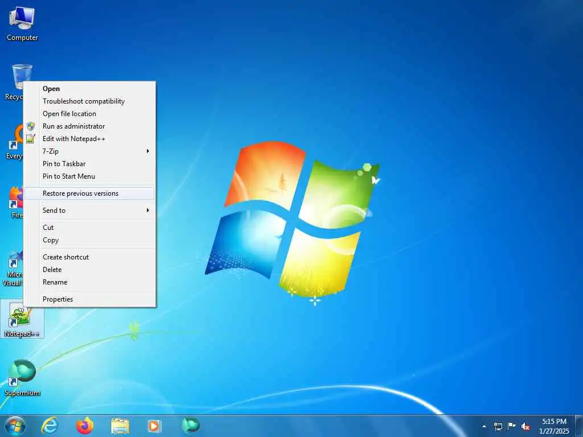Open the Computer desktop icon

point(22,23)
